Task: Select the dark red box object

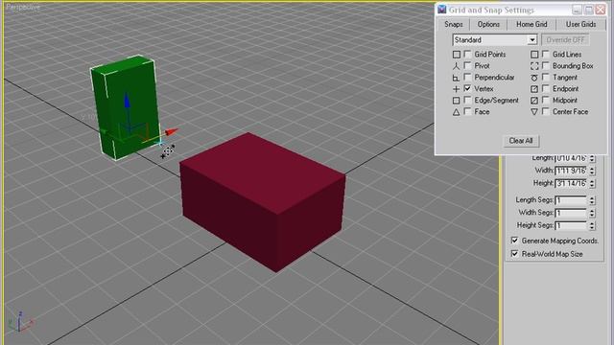Action: [262, 201]
